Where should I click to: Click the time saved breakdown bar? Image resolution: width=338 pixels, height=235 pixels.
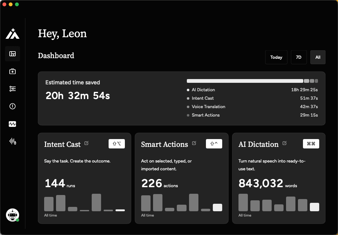(252, 81)
